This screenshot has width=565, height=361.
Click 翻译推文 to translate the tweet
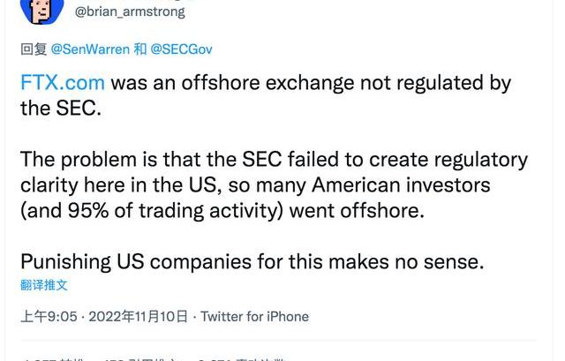[44, 285]
